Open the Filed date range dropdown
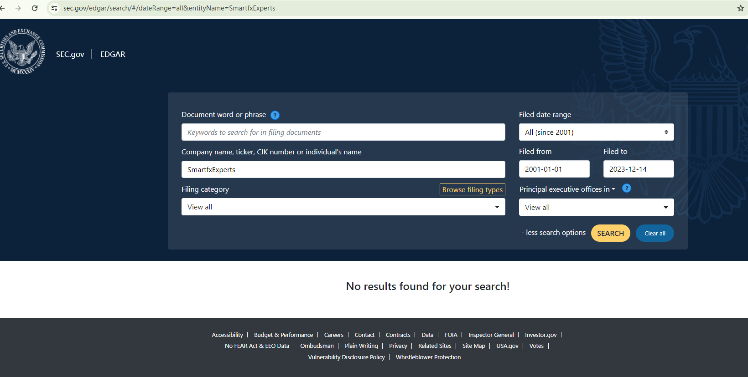Screen dimensions: 748x377 [x=596, y=132]
